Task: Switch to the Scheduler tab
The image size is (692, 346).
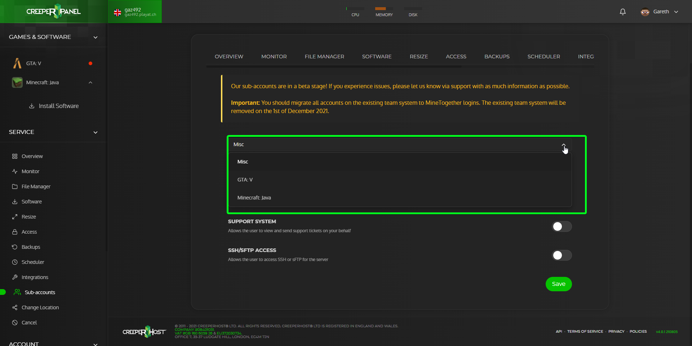Action: [544, 57]
